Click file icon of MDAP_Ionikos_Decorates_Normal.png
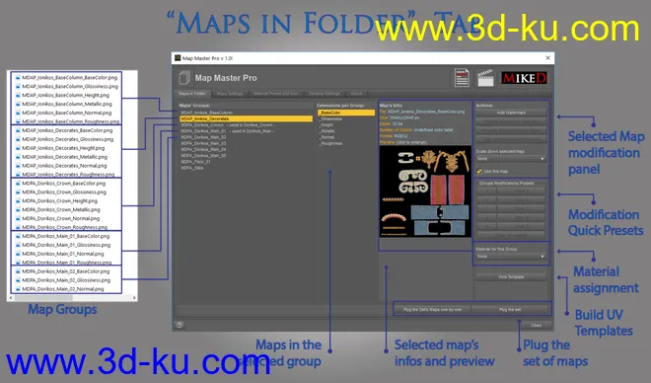651x383 pixels. (x=18, y=166)
